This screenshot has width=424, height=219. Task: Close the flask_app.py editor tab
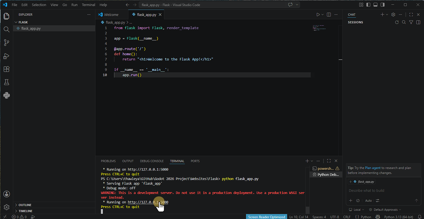coord(160,15)
